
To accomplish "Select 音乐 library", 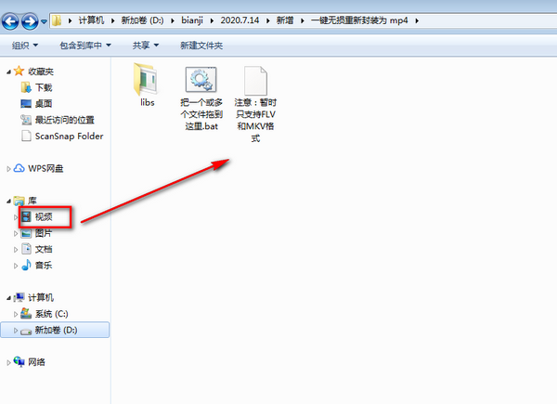I will [x=44, y=265].
